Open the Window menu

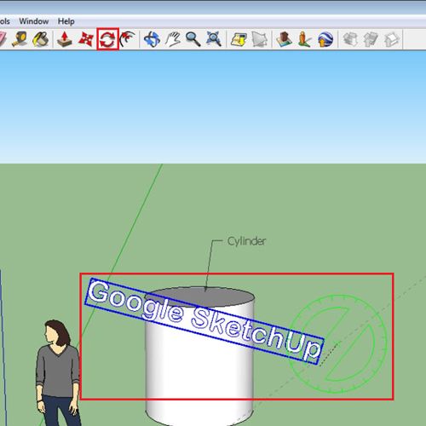pyautogui.click(x=34, y=21)
